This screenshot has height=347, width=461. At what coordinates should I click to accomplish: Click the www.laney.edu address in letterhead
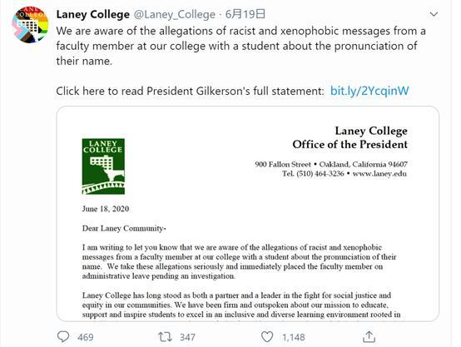click(x=379, y=173)
